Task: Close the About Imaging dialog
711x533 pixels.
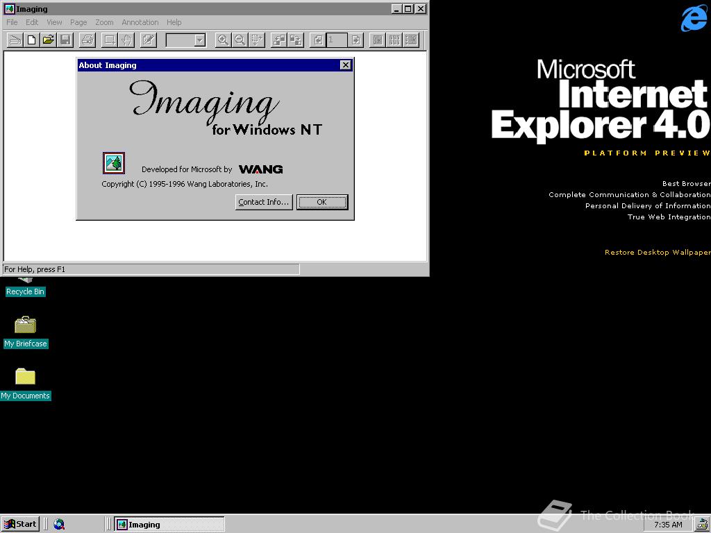Action: [x=346, y=65]
